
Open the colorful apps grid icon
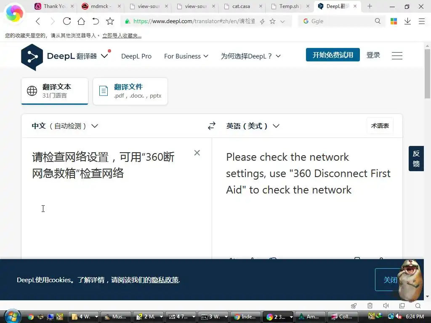394,21
